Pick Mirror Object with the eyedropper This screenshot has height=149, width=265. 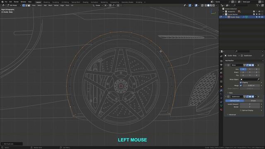click(x=258, y=79)
